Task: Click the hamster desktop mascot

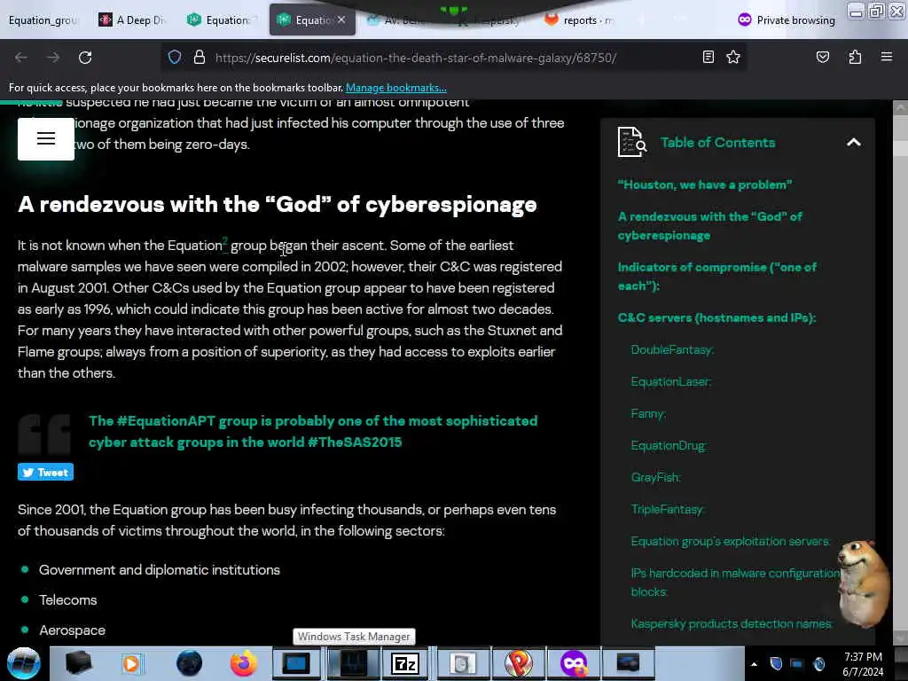Action: (865, 583)
